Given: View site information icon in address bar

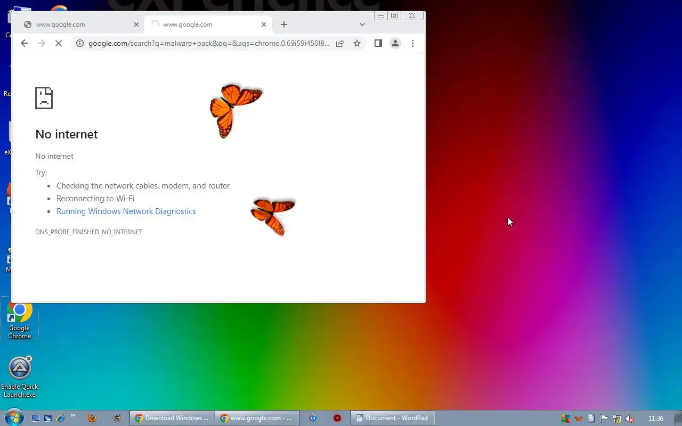Looking at the screenshot, I should pyautogui.click(x=80, y=43).
